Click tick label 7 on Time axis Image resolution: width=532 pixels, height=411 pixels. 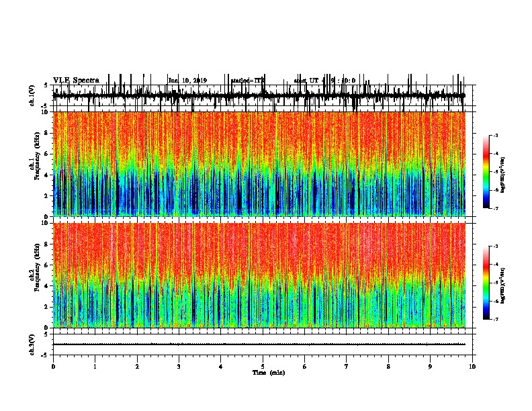[347, 367]
